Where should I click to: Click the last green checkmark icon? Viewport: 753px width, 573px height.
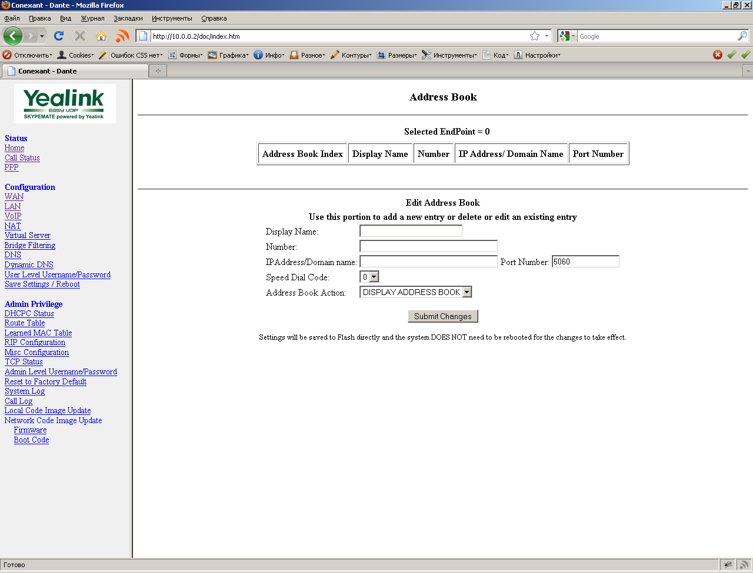point(745,55)
